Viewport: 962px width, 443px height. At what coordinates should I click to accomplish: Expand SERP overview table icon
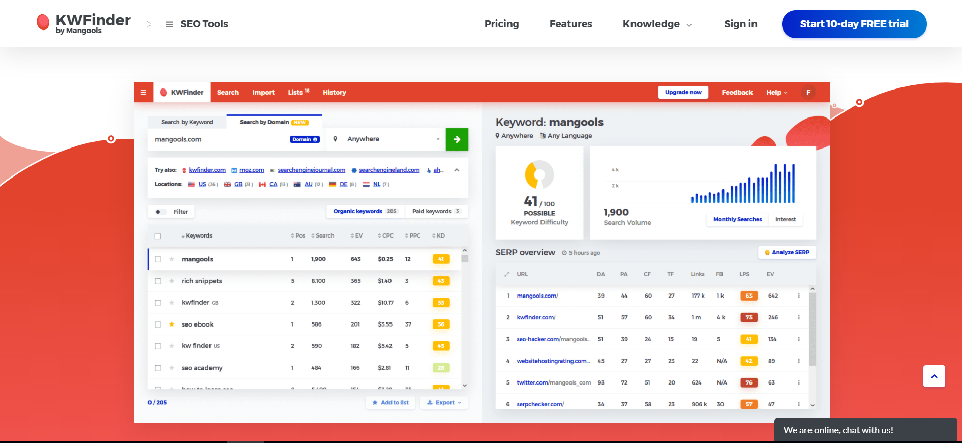tap(506, 274)
